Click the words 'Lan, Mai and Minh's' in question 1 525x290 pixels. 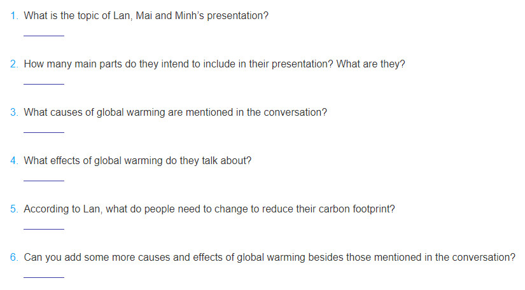click(158, 16)
